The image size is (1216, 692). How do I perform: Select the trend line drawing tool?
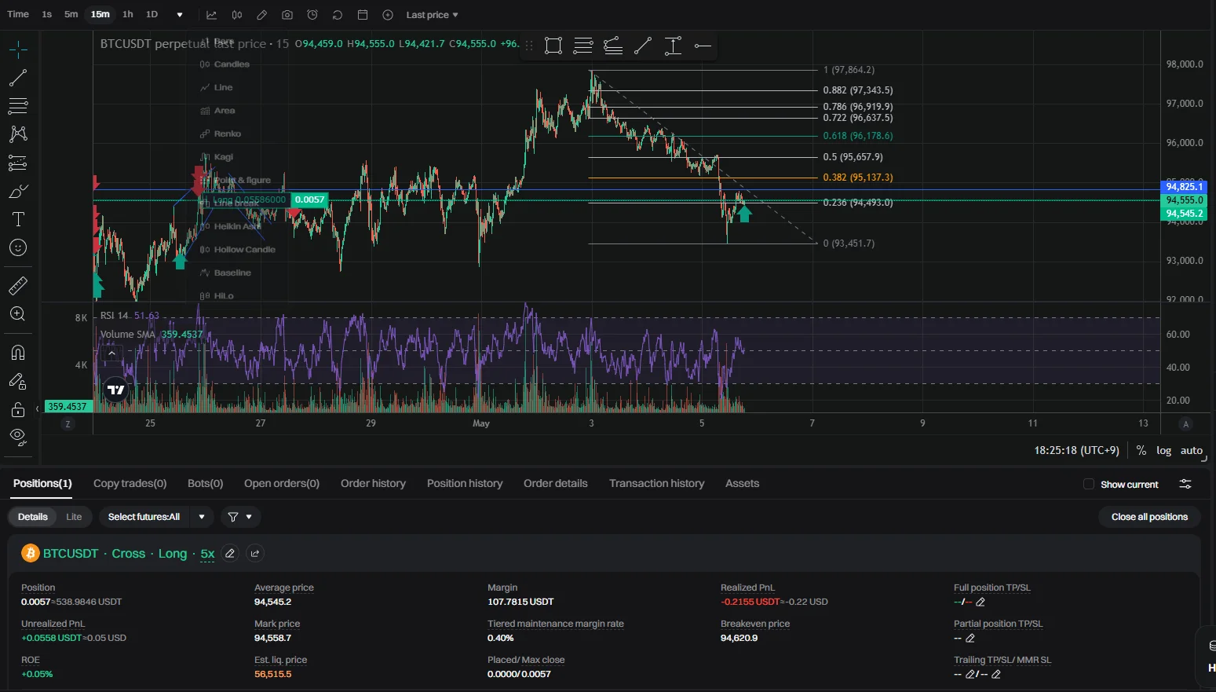tap(17, 78)
